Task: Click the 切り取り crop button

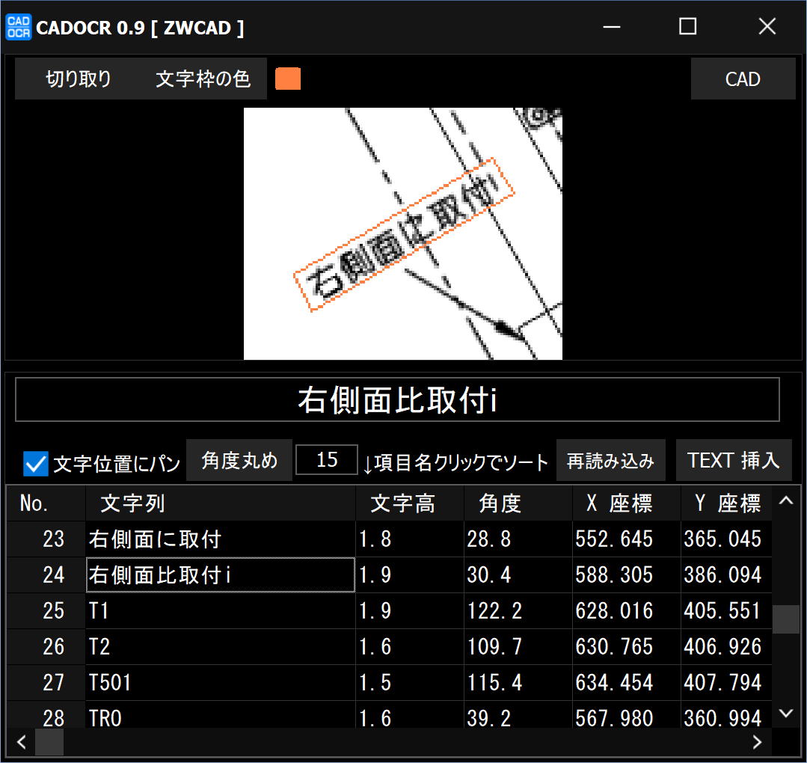Action: coord(79,79)
